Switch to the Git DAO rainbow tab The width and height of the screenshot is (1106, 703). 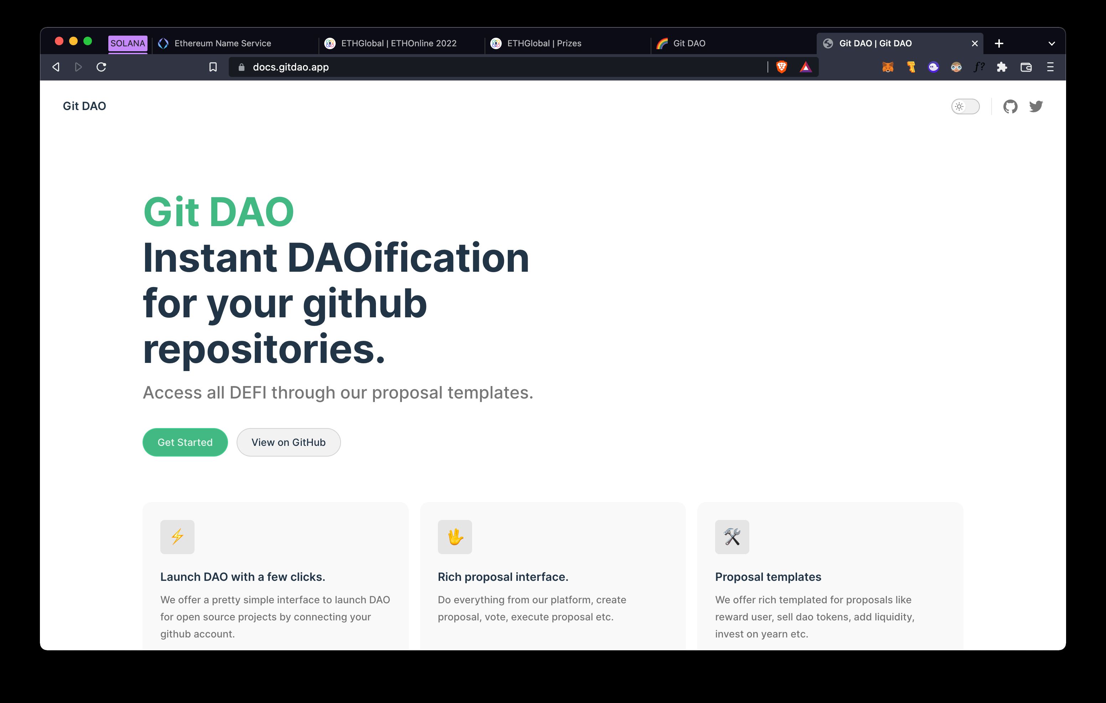pos(734,43)
